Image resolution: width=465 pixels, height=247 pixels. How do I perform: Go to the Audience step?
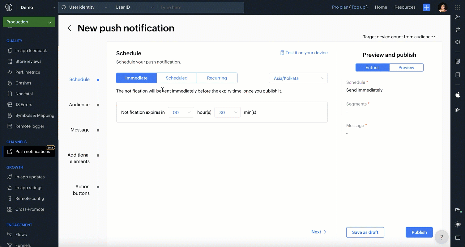click(79, 105)
